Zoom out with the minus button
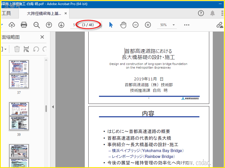This screenshot has width=225, height=168. coord(136,25)
